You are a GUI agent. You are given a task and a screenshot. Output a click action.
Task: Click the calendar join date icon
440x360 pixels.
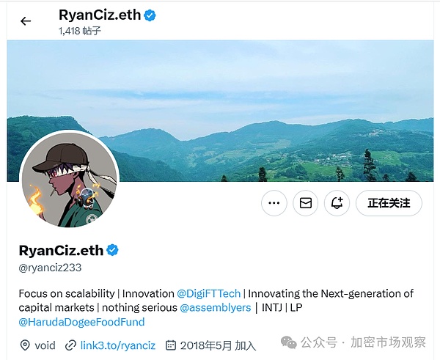pyautogui.click(x=171, y=345)
